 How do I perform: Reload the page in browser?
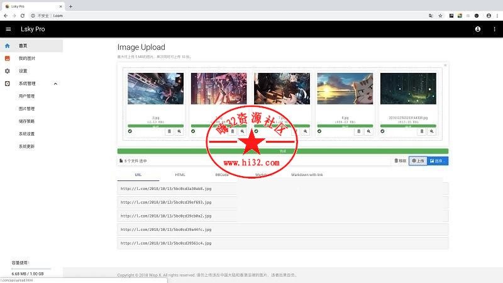(23, 16)
